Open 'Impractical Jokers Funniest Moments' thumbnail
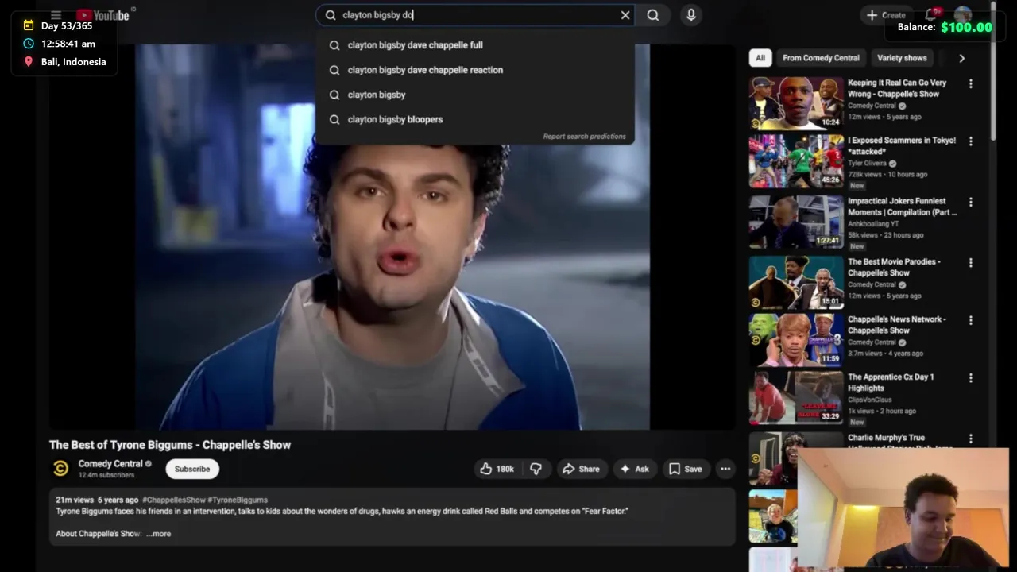Image resolution: width=1017 pixels, height=572 pixels. pos(796,222)
